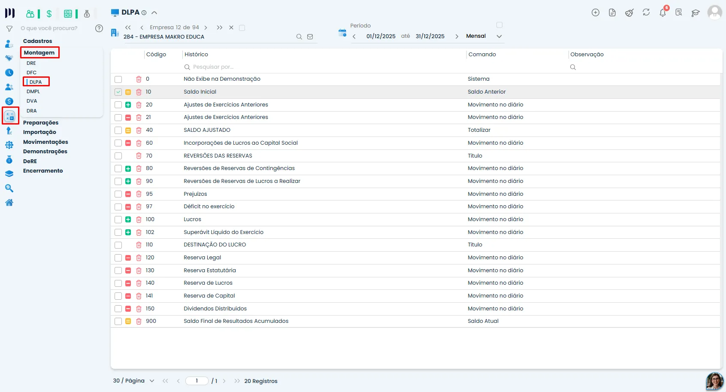Open the user profile avatar

(714, 12)
